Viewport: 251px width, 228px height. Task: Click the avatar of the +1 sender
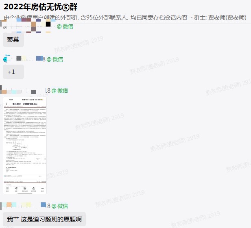pos(7,59)
